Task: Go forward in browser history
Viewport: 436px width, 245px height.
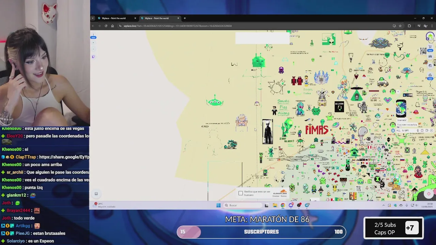Action: [99, 26]
